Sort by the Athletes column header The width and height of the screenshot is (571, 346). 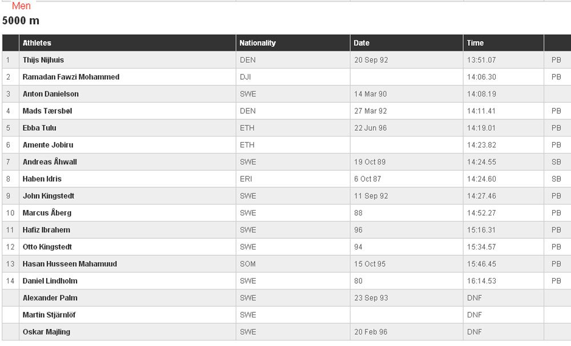pos(37,43)
